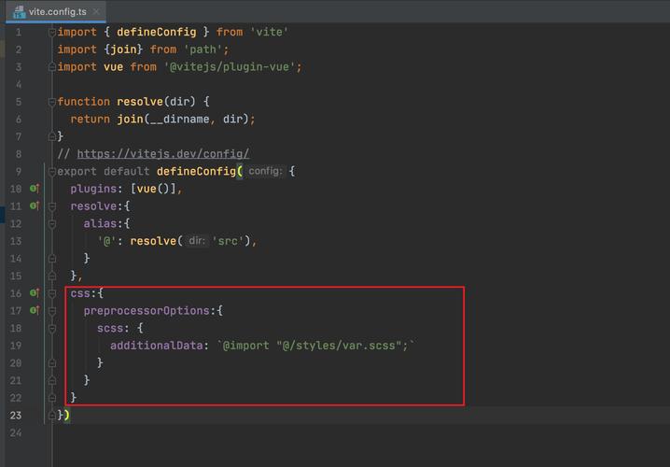Click the dir: inlay hint on line 13
Screen dimensions: 670x467
(197, 241)
